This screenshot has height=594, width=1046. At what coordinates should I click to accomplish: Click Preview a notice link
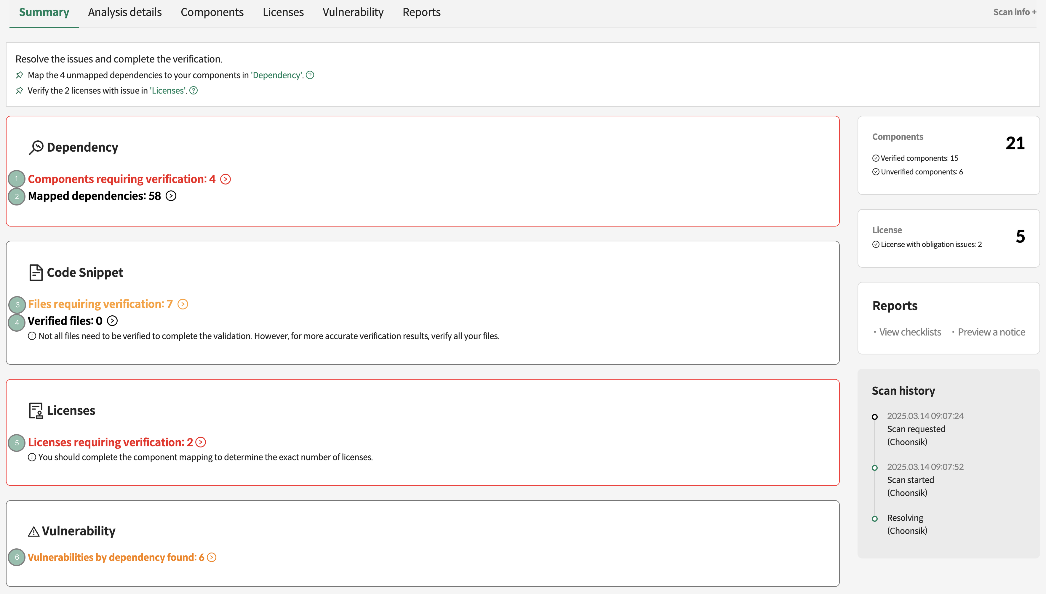(991, 332)
